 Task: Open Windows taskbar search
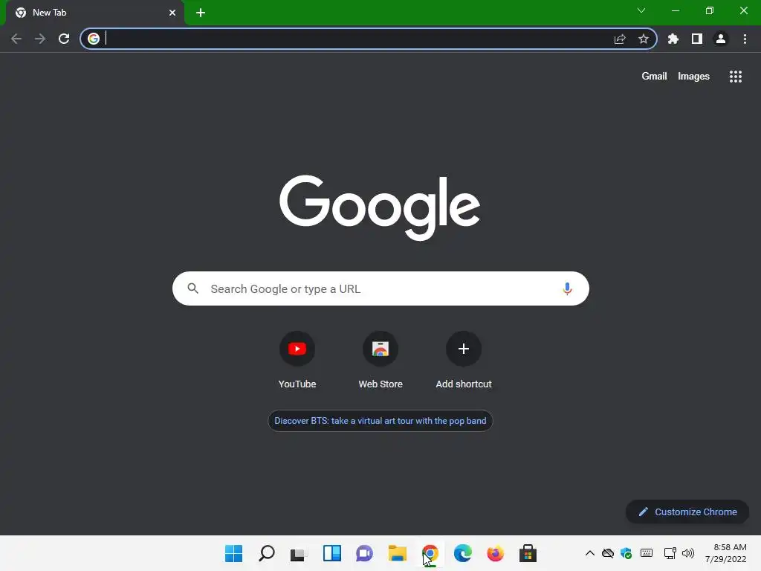(x=267, y=553)
